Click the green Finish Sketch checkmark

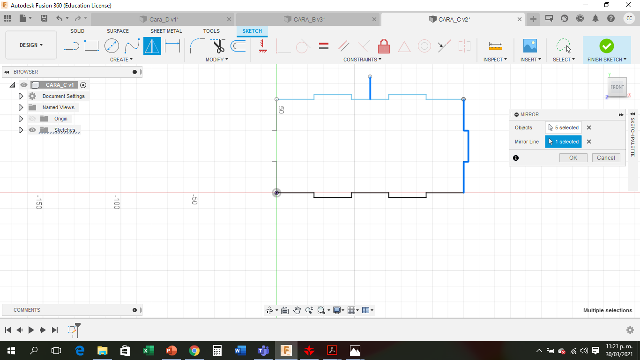[606, 45]
